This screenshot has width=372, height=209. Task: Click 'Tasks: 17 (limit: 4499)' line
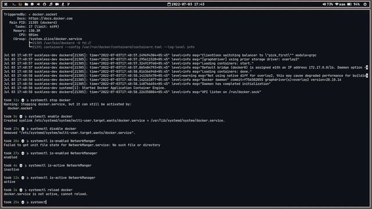click(37, 27)
